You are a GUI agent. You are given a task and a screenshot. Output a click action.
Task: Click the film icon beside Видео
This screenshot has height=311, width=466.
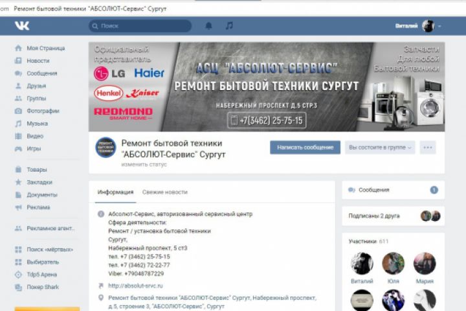coord(18,136)
